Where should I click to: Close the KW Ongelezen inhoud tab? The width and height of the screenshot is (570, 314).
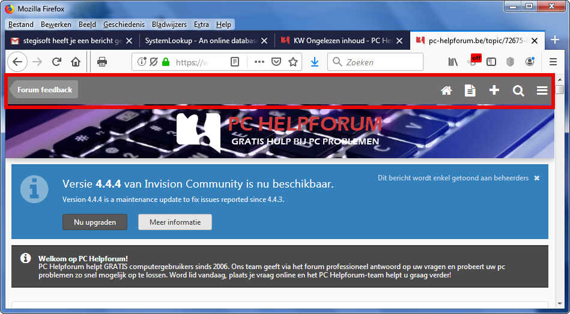coord(399,41)
